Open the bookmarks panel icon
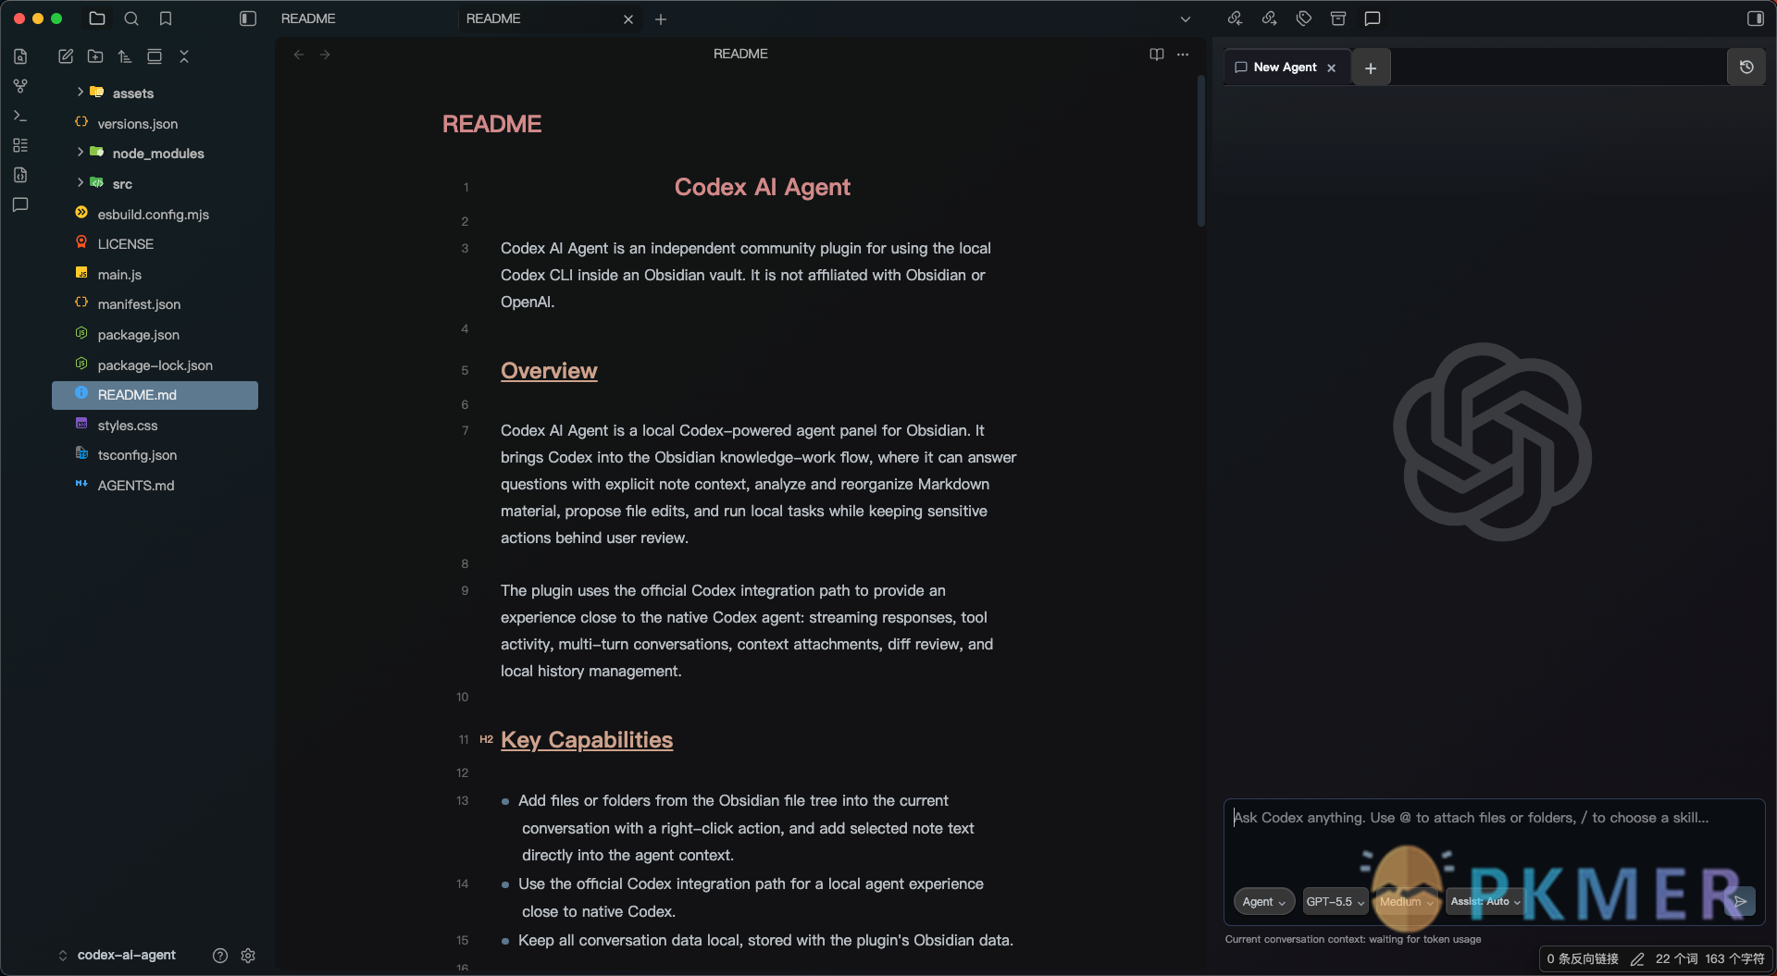1777x976 pixels. (166, 19)
